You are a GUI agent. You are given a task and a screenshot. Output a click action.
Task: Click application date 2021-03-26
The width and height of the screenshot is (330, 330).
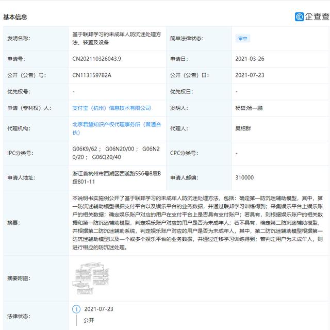[x=250, y=59]
